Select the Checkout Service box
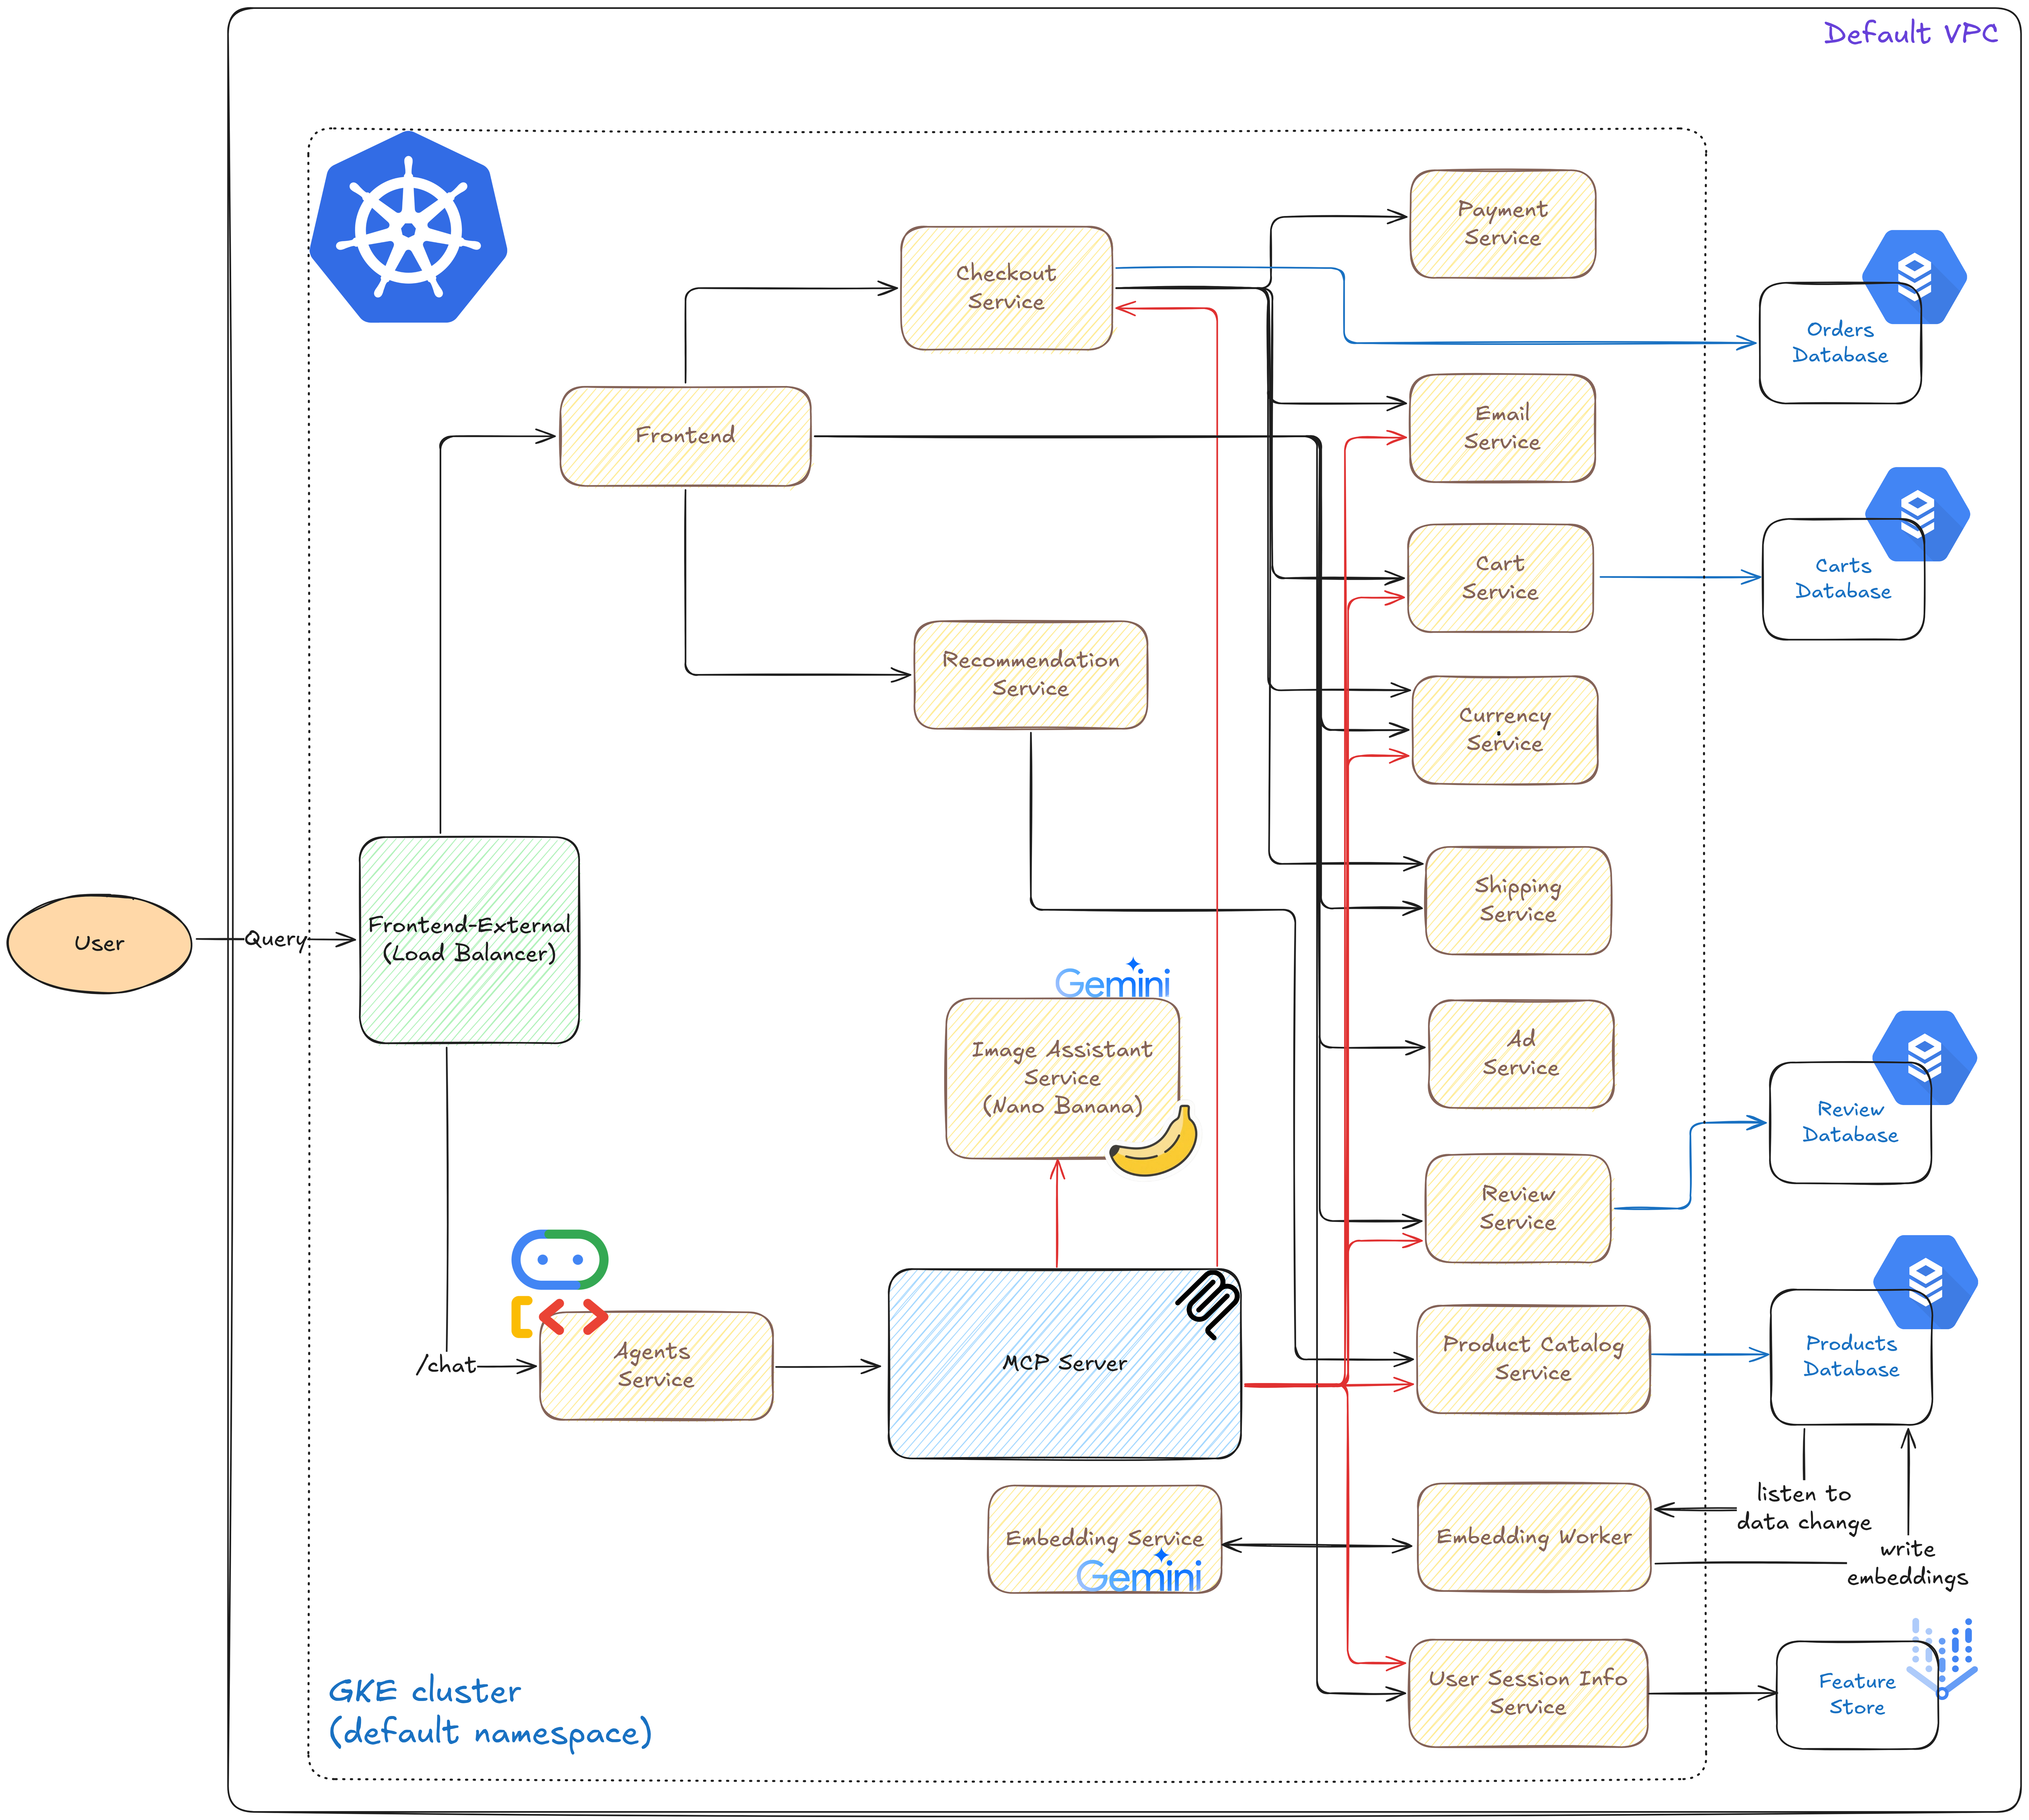Screen dimensions: 2029x1820 (x=1006, y=288)
